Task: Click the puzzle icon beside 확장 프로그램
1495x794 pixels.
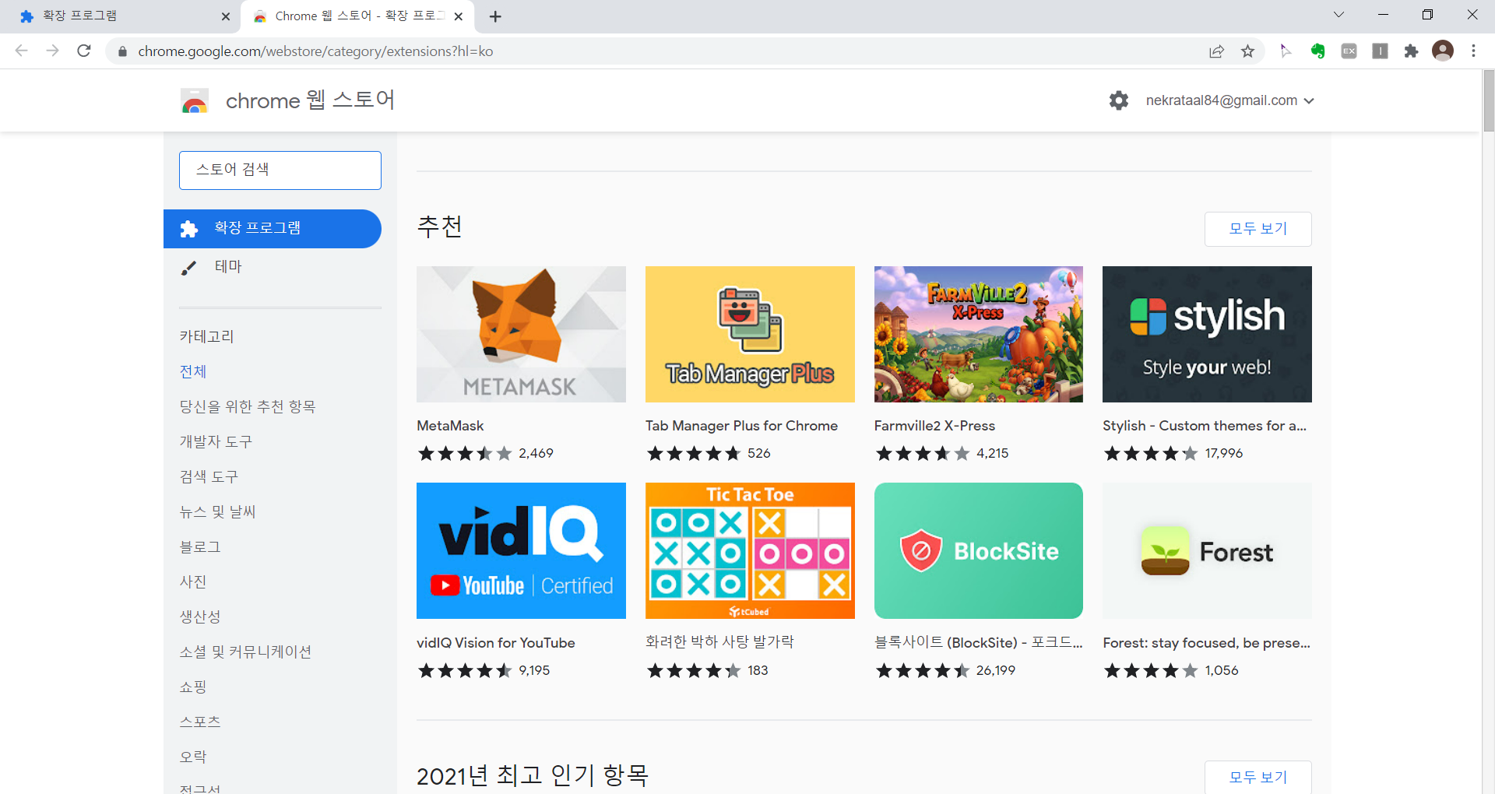Action: 189,229
